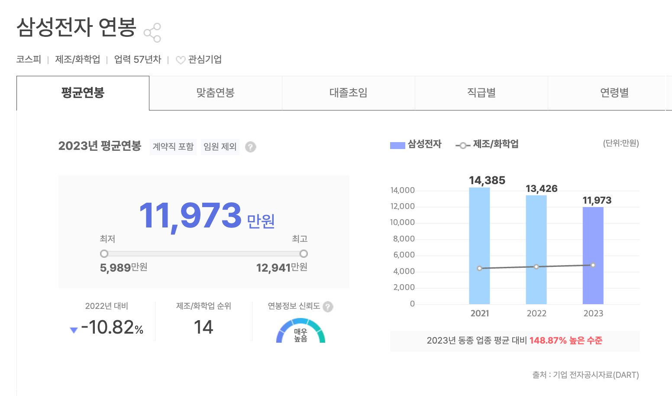Click the 삼성전자 legend color swatch

[397, 146]
